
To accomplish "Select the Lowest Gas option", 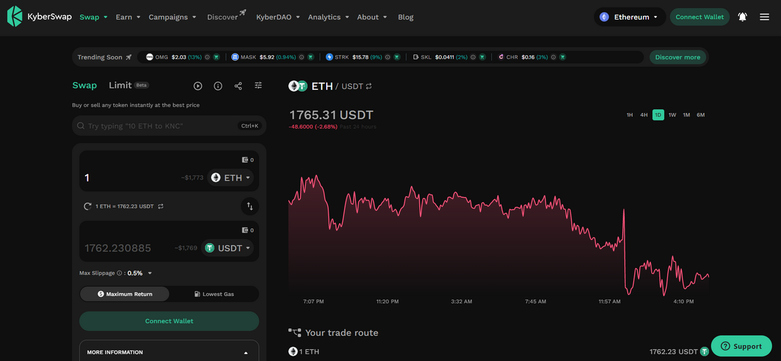I will [x=214, y=294].
